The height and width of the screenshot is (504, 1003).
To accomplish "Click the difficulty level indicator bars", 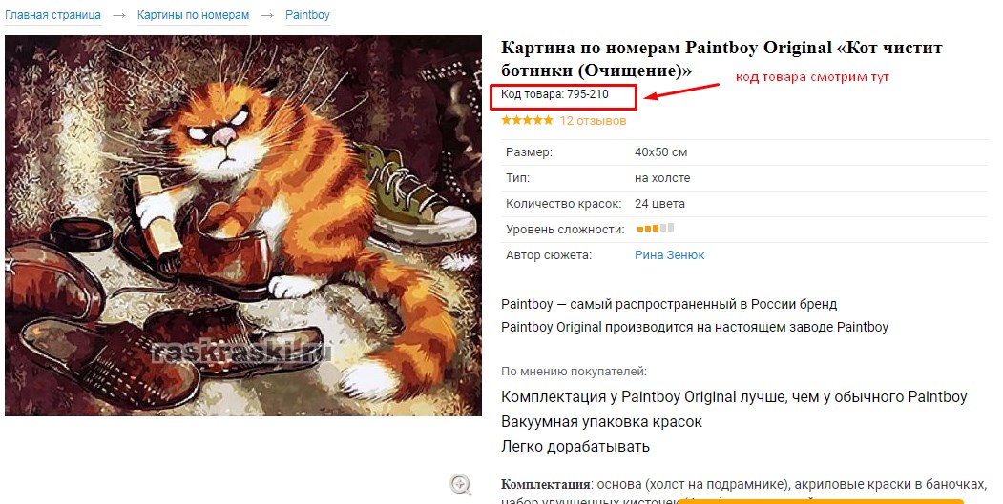I will point(655,229).
